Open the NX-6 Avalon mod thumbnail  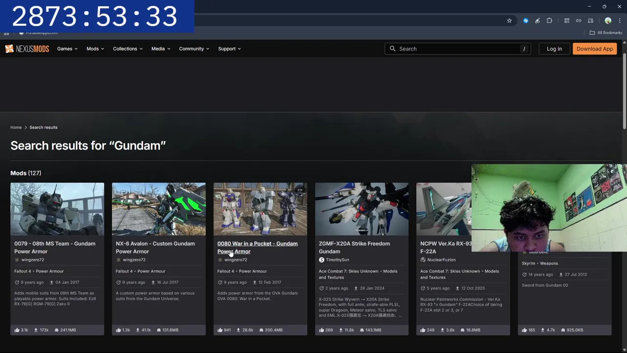pos(159,209)
